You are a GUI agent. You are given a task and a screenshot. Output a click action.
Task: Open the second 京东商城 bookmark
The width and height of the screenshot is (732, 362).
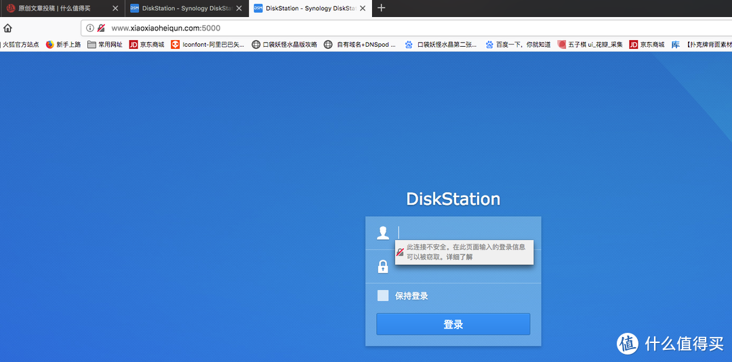coord(647,45)
